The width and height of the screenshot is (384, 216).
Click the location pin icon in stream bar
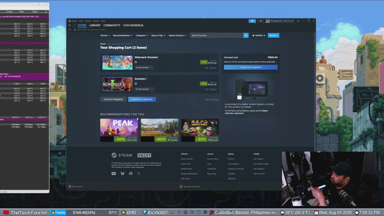[212, 213]
